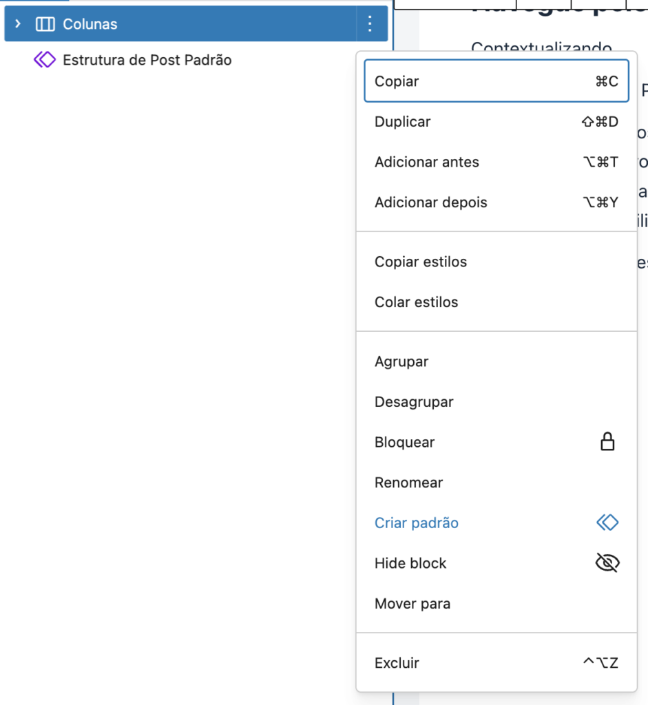This screenshot has width=648, height=705.
Task: Choose Duplicar from the block menu
Action: pos(497,121)
